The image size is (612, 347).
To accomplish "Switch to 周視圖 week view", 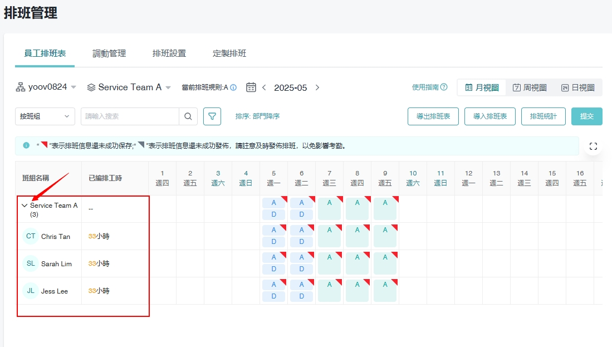I will [530, 87].
